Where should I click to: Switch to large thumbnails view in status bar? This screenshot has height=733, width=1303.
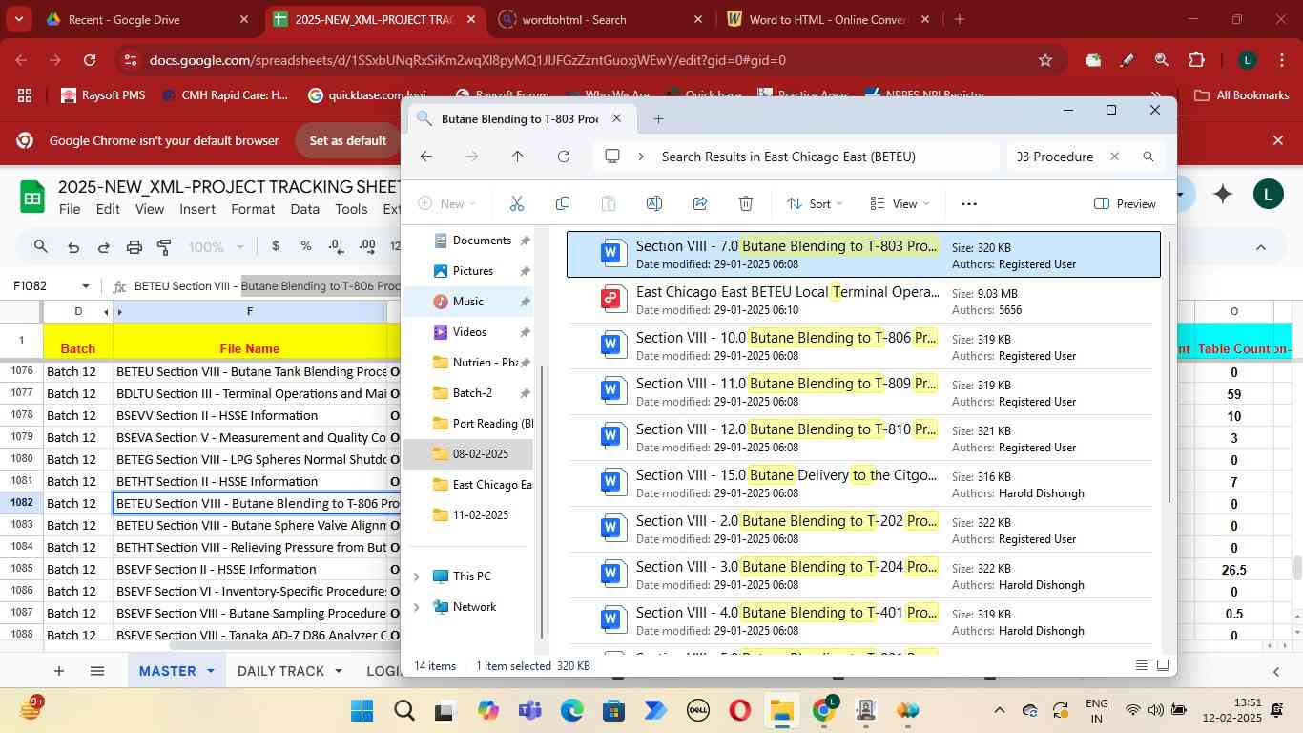click(1163, 665)
